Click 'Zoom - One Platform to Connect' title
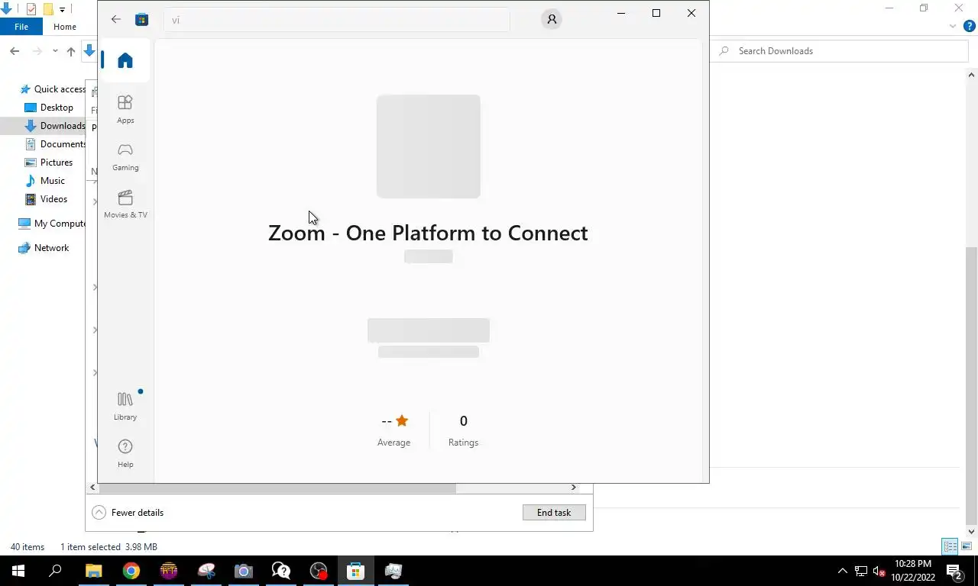The width and height of the screenshot is (978, 586). 428,233
